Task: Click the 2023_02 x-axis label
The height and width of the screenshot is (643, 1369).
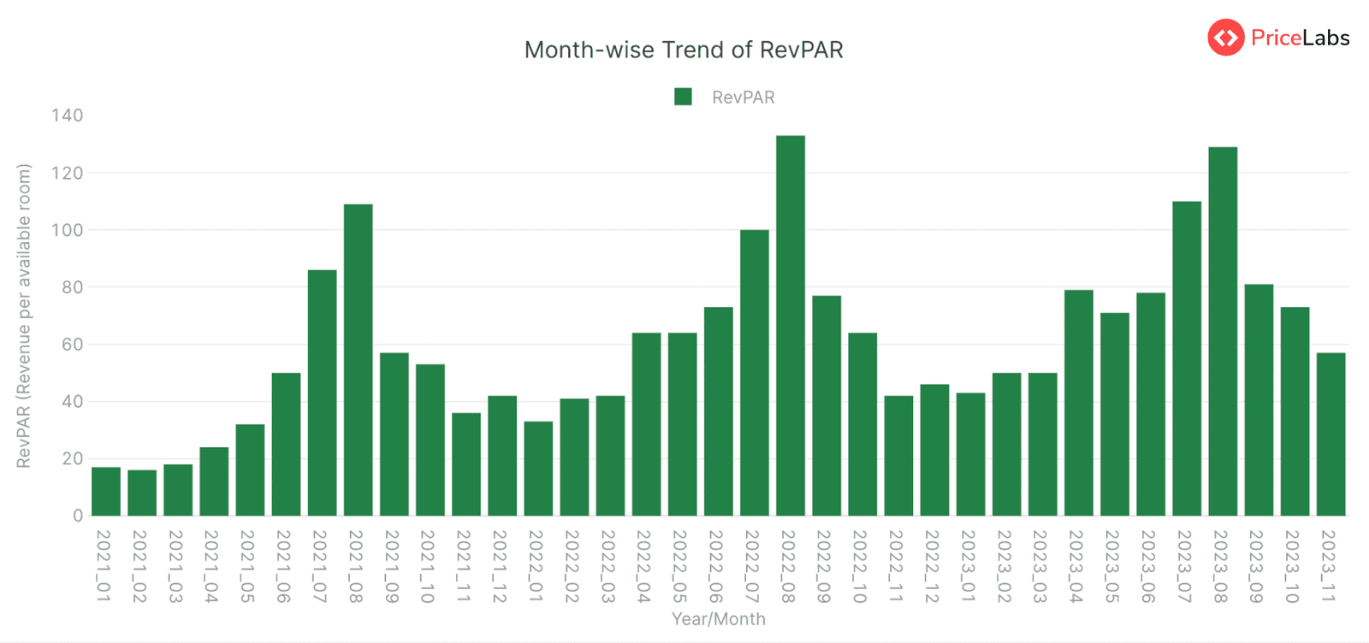Action: (1004, 566)
